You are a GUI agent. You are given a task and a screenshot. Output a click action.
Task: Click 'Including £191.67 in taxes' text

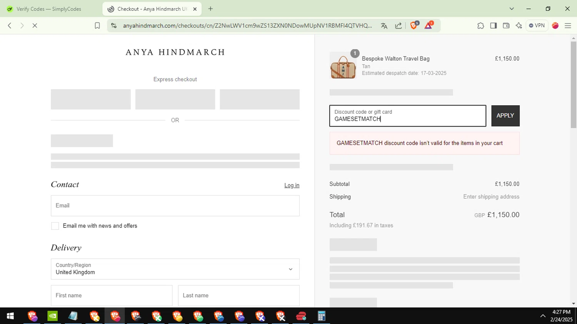pyautogui.click(x=361, y=226)
